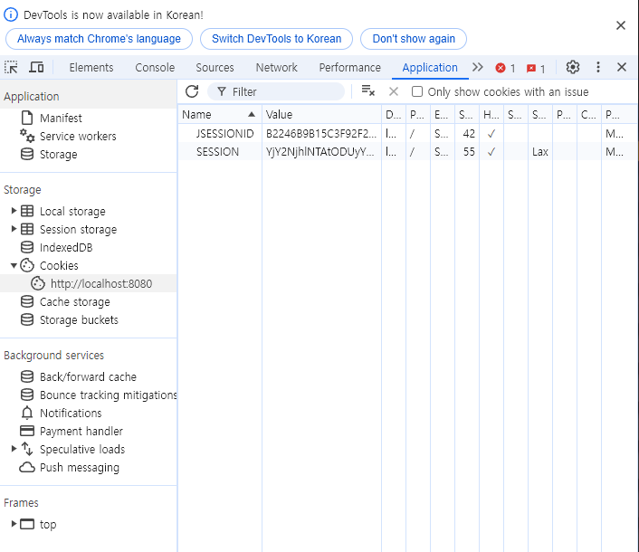
Task: Expand the Session storage arrow
Action: point(14,229)
